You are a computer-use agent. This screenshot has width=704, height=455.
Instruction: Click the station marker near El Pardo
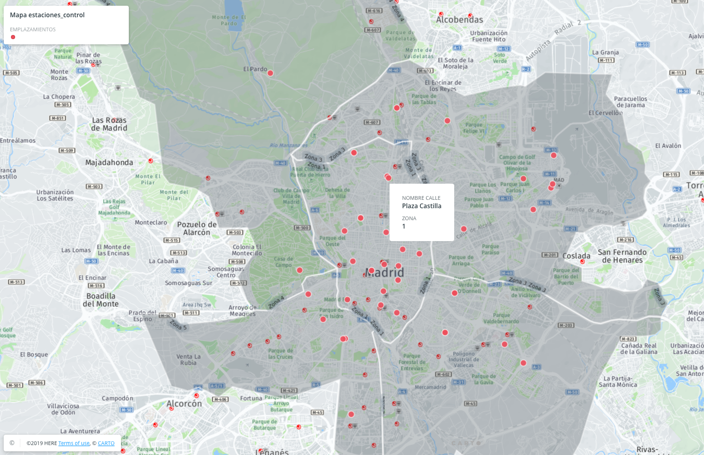click(270, 73)
